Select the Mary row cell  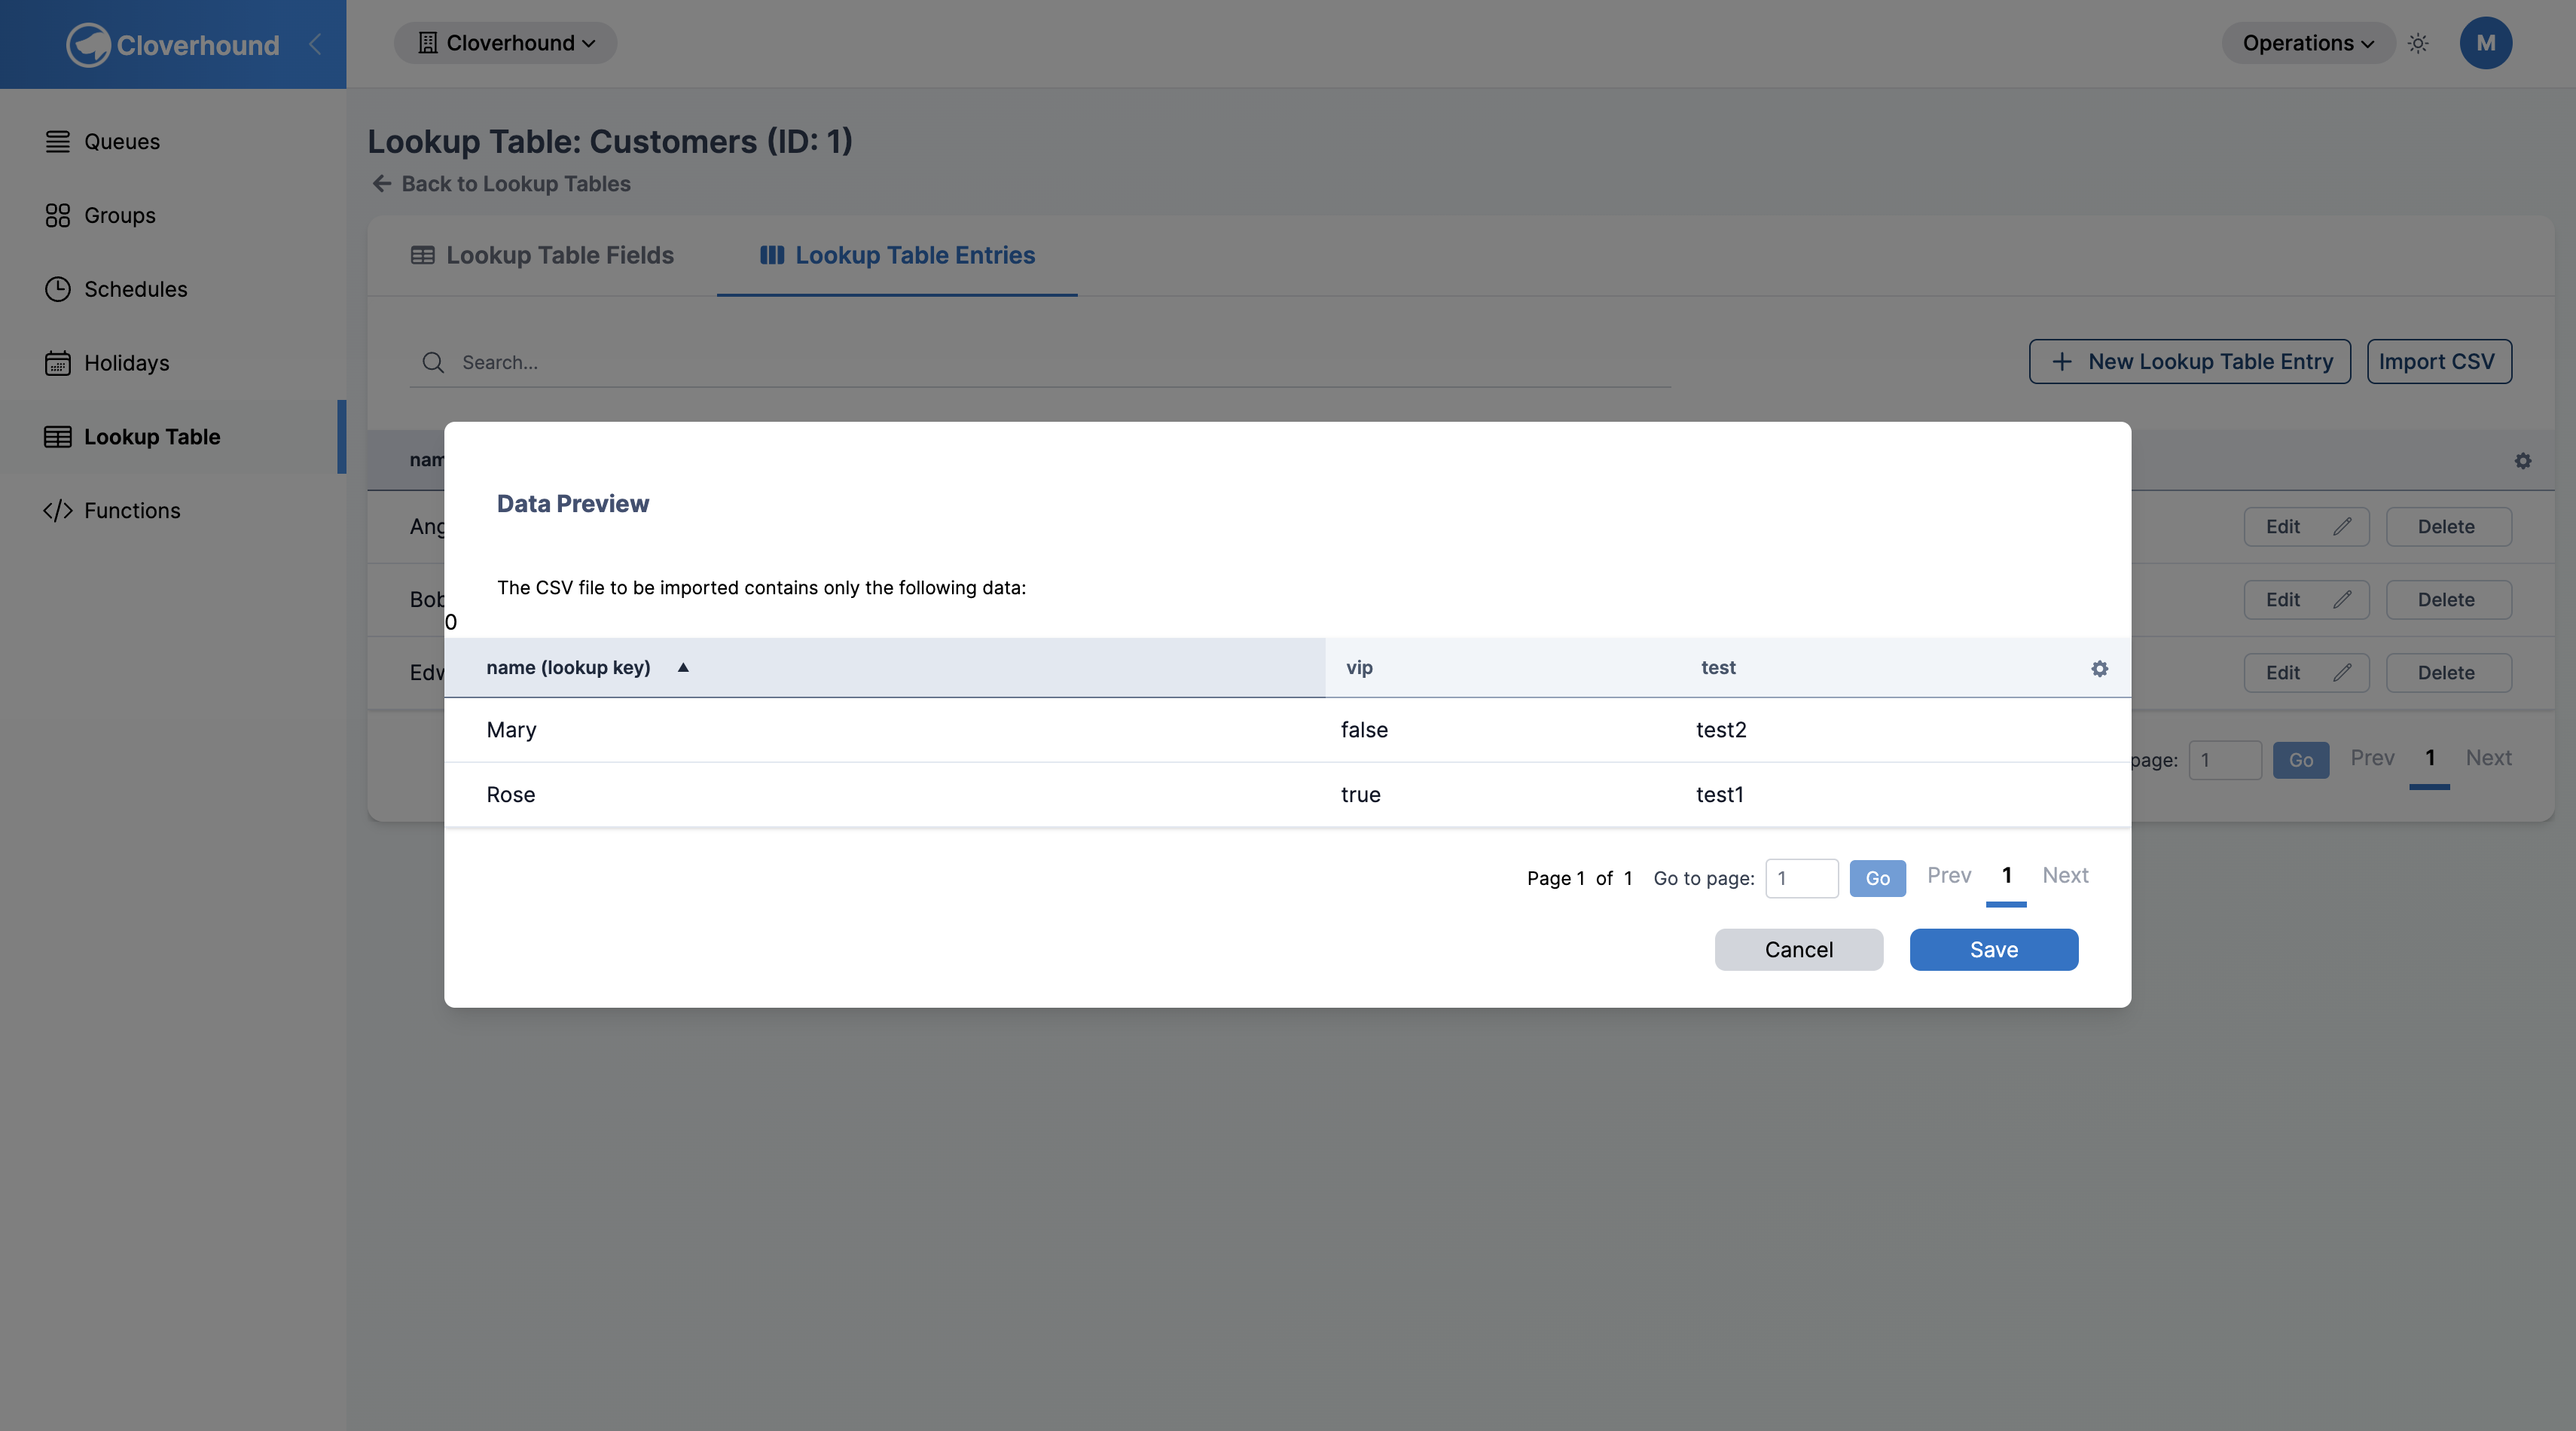[512, 730]
